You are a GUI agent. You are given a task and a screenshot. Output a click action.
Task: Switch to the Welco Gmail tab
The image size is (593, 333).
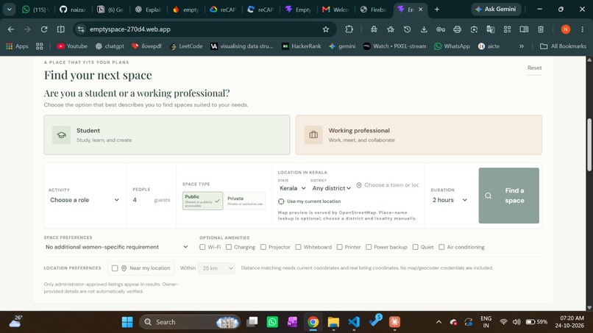click(335, 10)
